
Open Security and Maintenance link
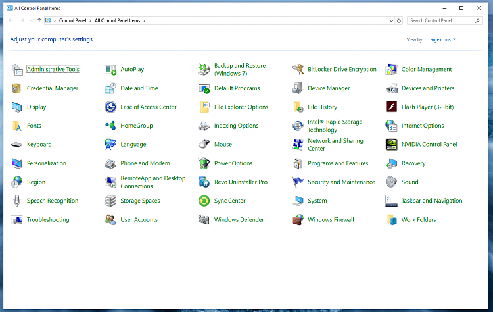tap(341, 182)
